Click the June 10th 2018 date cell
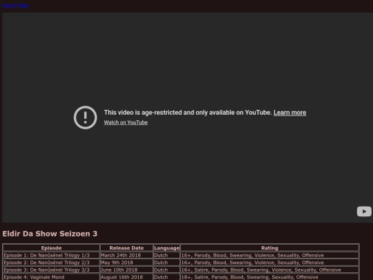Viewport: 373px width, 280px height. click(126, 270)
